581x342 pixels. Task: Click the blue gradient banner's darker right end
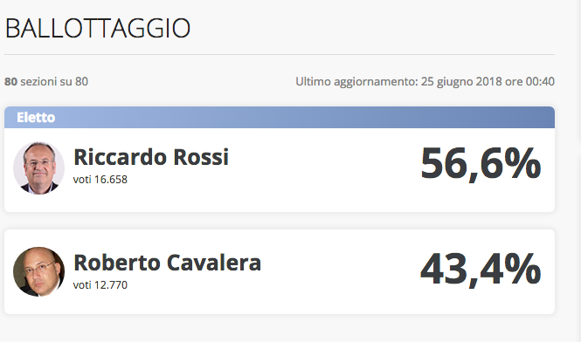point(519,117)
